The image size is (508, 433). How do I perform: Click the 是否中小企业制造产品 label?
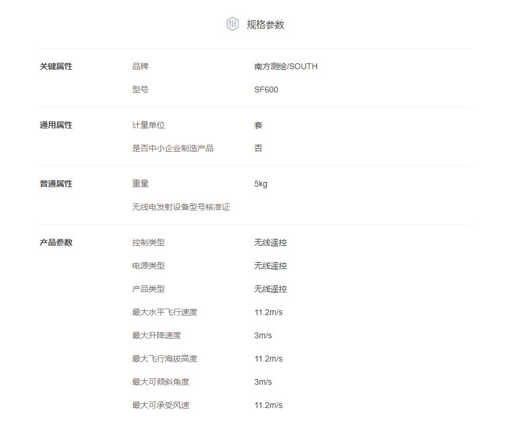click(173, 148)
